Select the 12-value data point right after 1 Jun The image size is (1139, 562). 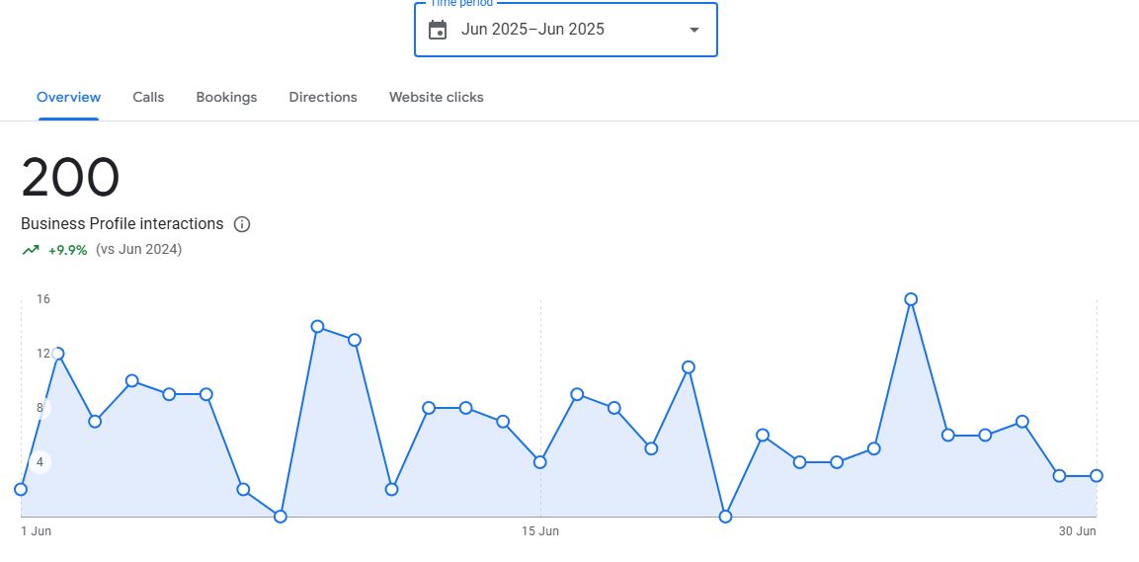coord(58,354)
